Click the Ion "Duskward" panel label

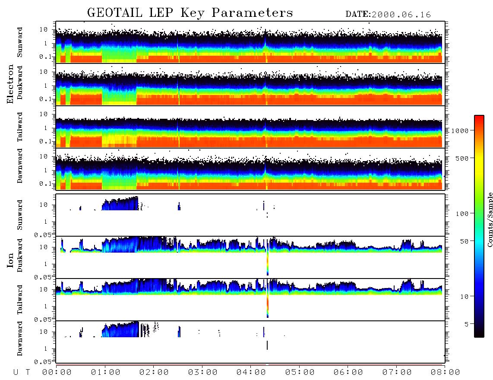(20, 255)
